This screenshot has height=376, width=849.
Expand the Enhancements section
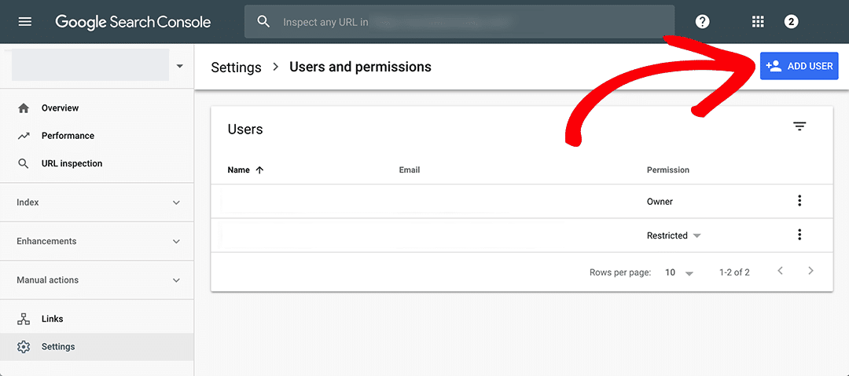97,241
